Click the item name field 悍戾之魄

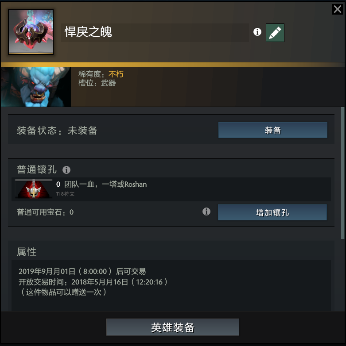tap(155, 33)
